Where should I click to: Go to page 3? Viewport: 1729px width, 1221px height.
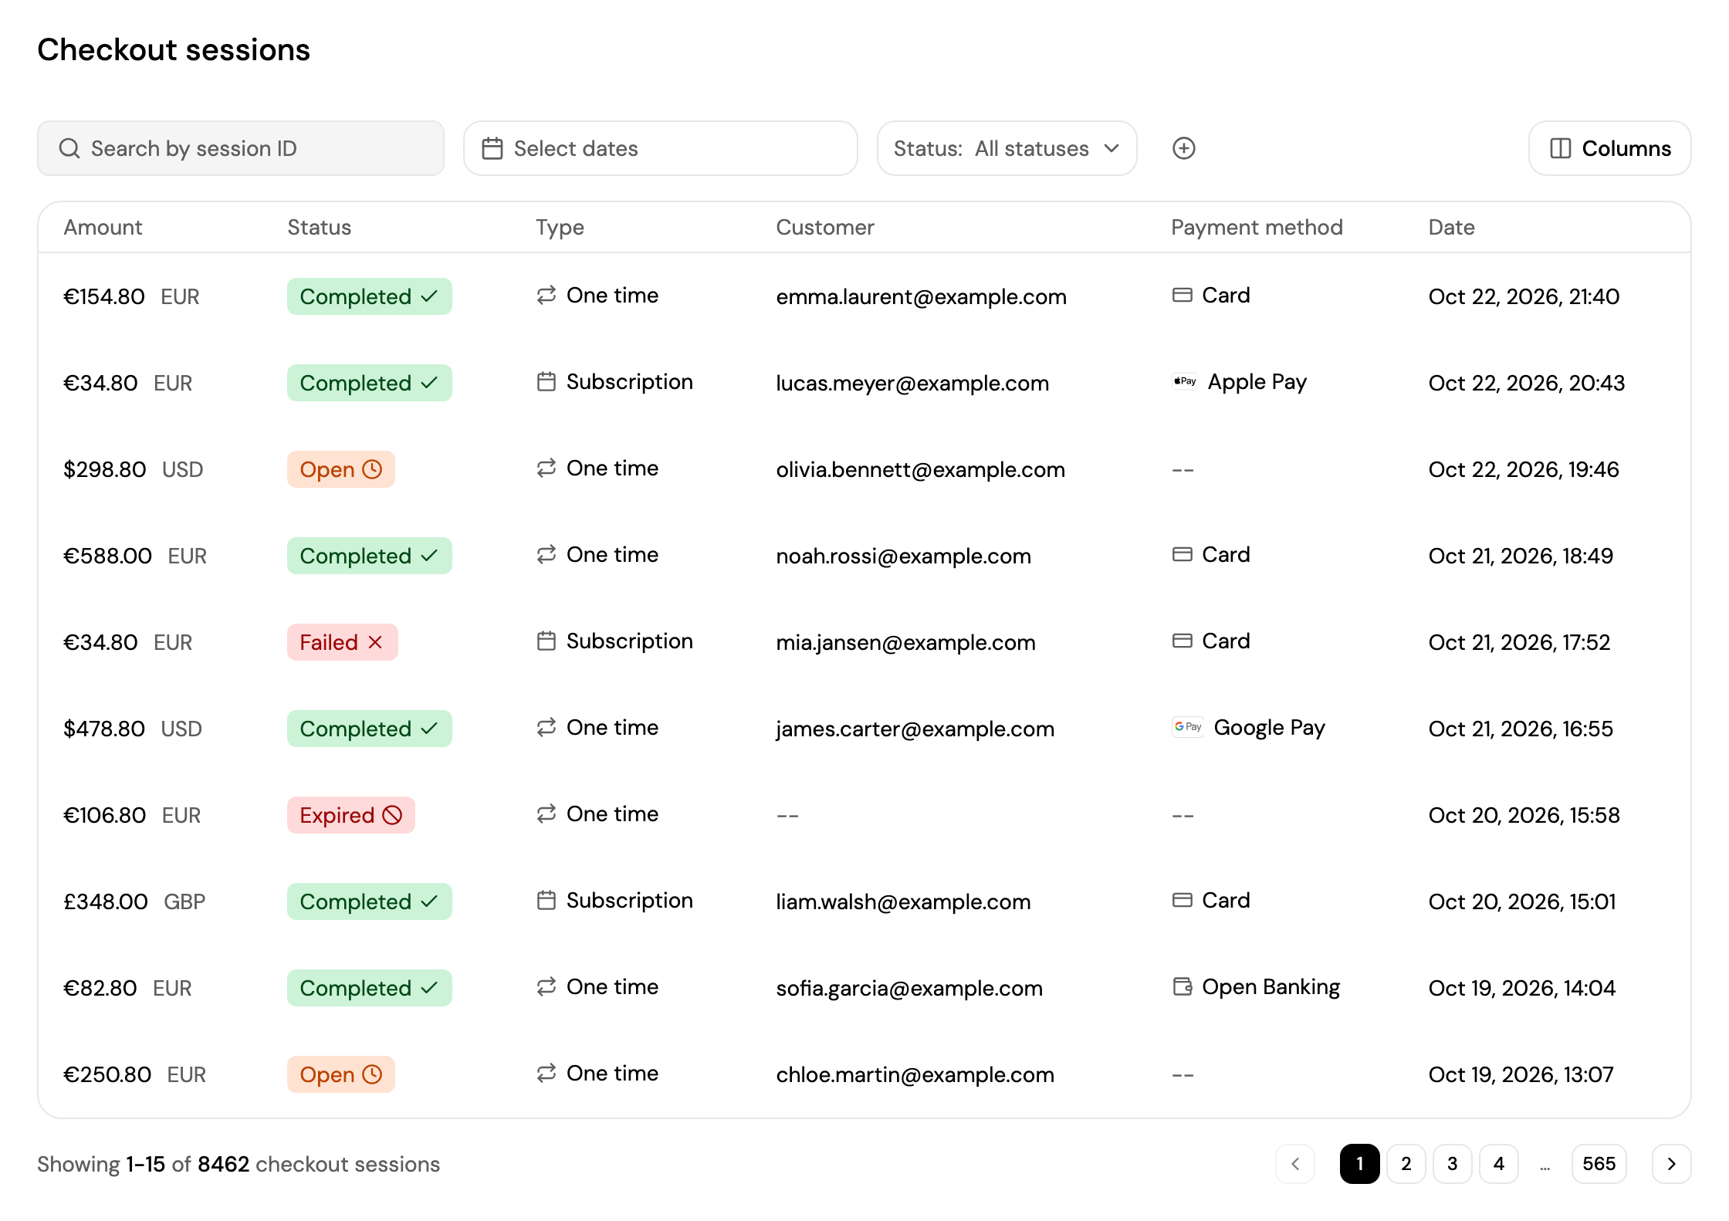coord(1452,1164)
